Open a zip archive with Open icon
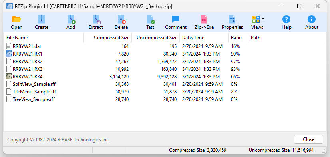This screenshot has width=330, height=157. pyautogui.click(x=16, y=19)
